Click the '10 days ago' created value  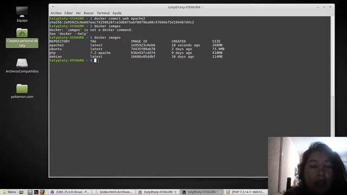[183, 56]
